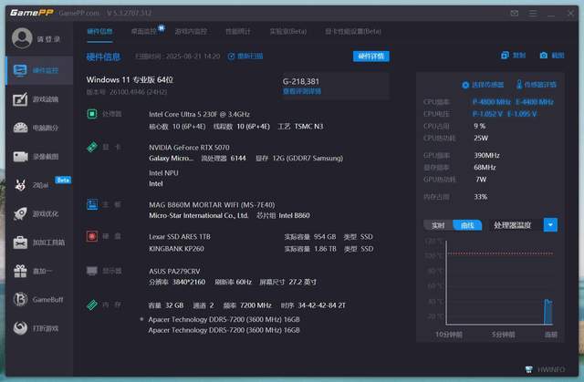
Task: Click the 34-42-42-84 2T memory timing
Action: click(x=322, y=305)
